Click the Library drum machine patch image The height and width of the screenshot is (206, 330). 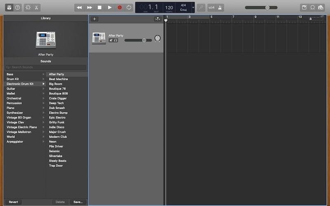pos(46,40)
